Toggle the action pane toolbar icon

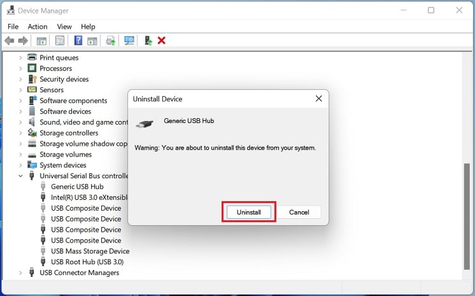(92, 41)
